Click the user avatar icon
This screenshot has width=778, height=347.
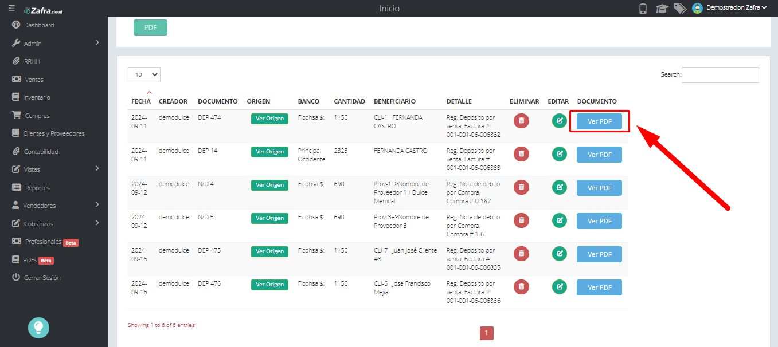click(x=698, y=8)
